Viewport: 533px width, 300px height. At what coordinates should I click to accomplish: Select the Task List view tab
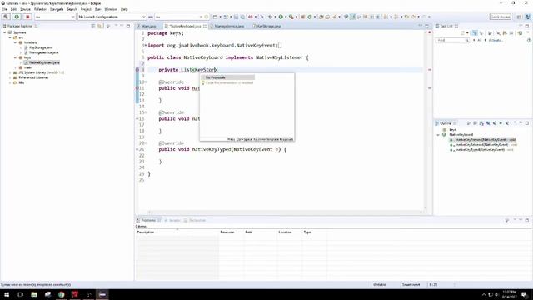pyautogui.click(x=446, y=26)
